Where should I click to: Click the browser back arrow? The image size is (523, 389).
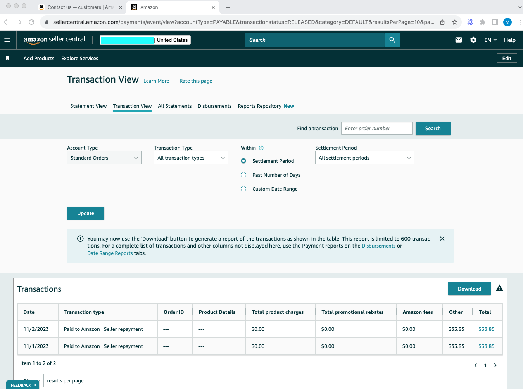(7, 22)
